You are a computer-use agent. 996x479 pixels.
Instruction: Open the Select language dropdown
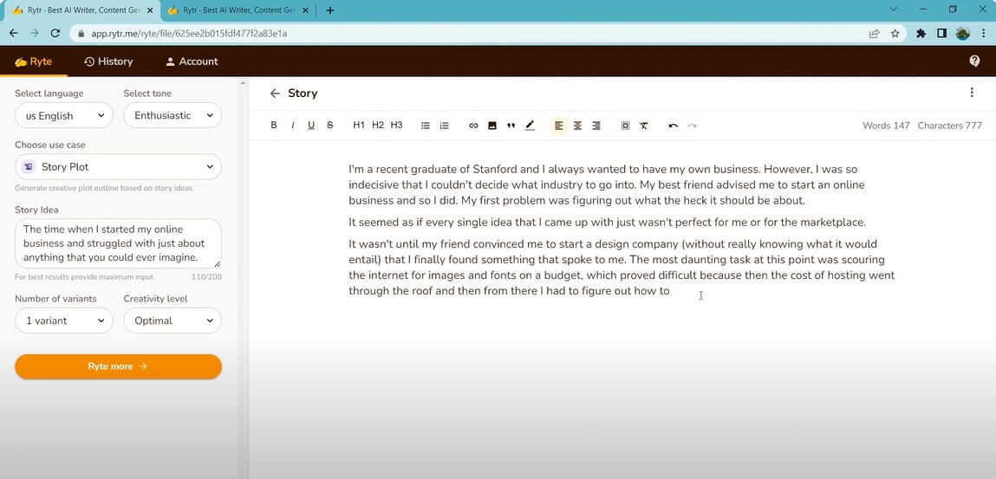pos(64,115)
